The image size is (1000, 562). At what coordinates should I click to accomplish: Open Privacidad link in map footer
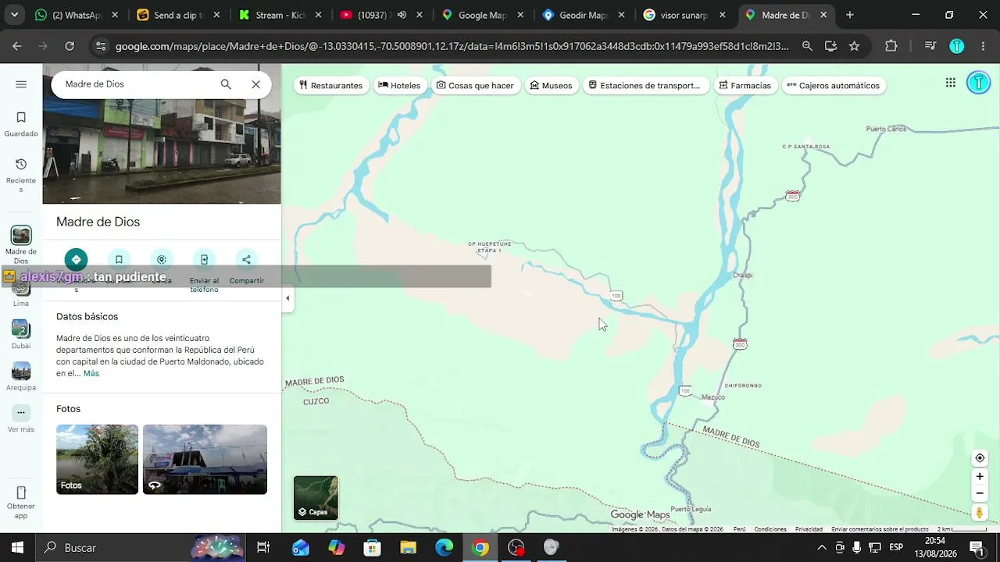point(809,529)
